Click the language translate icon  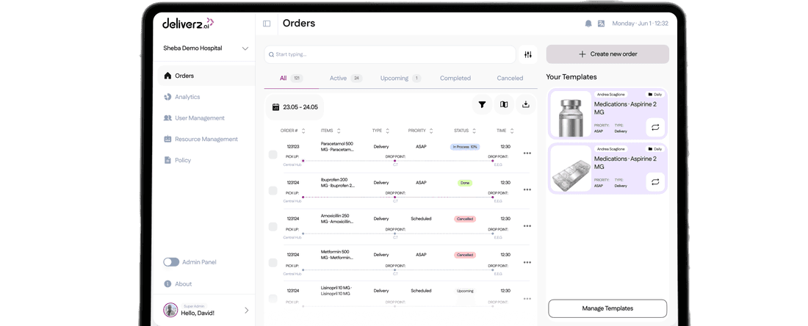pyautogui.click(x=601, y=23)
